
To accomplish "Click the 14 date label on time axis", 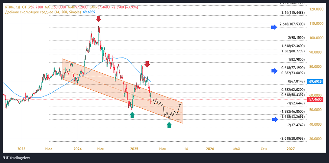I will (x=186, y=149).
